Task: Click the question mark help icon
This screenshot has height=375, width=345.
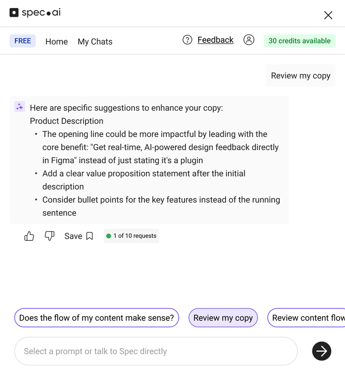Action: (187, 40)
